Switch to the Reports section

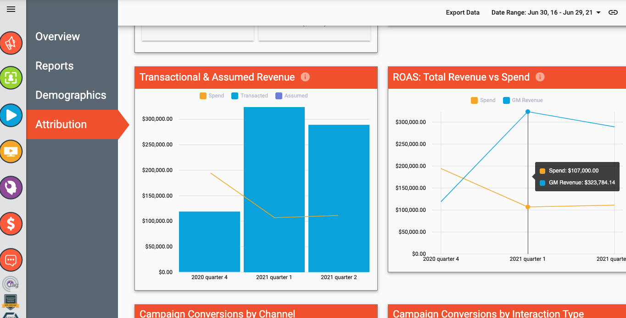(54, 66)
